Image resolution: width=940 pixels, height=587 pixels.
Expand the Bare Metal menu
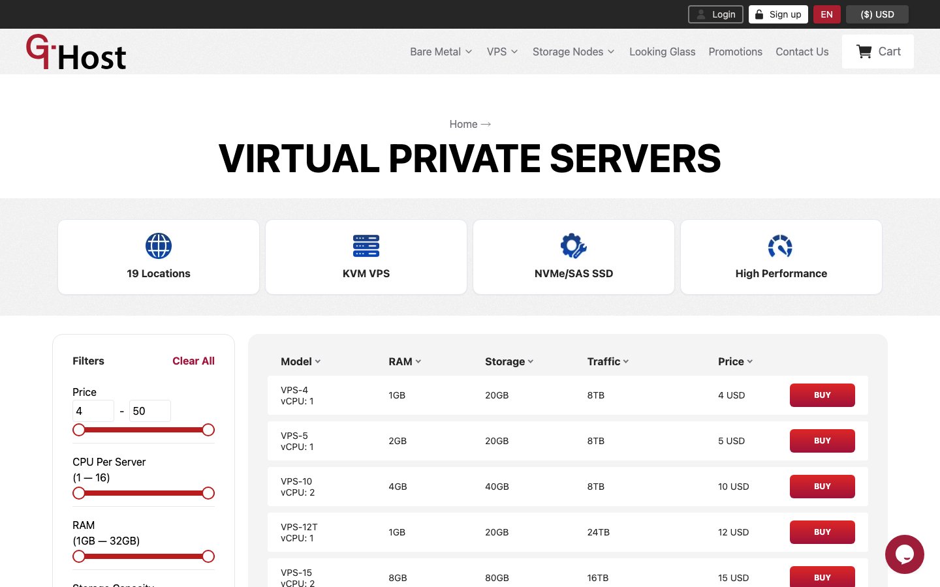(x=441, y=52)
